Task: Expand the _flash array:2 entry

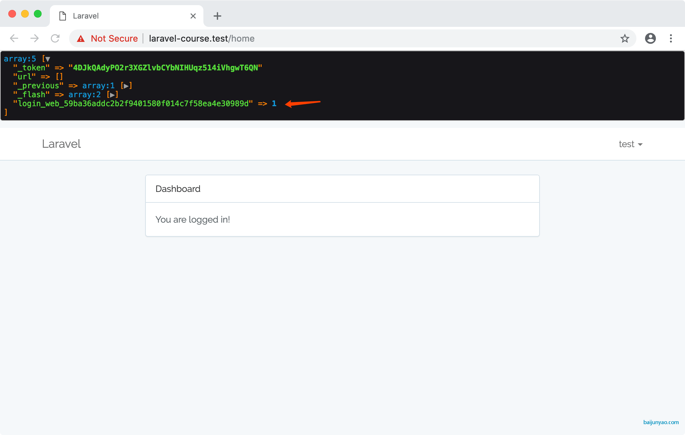Action: [x=112, y=95]
